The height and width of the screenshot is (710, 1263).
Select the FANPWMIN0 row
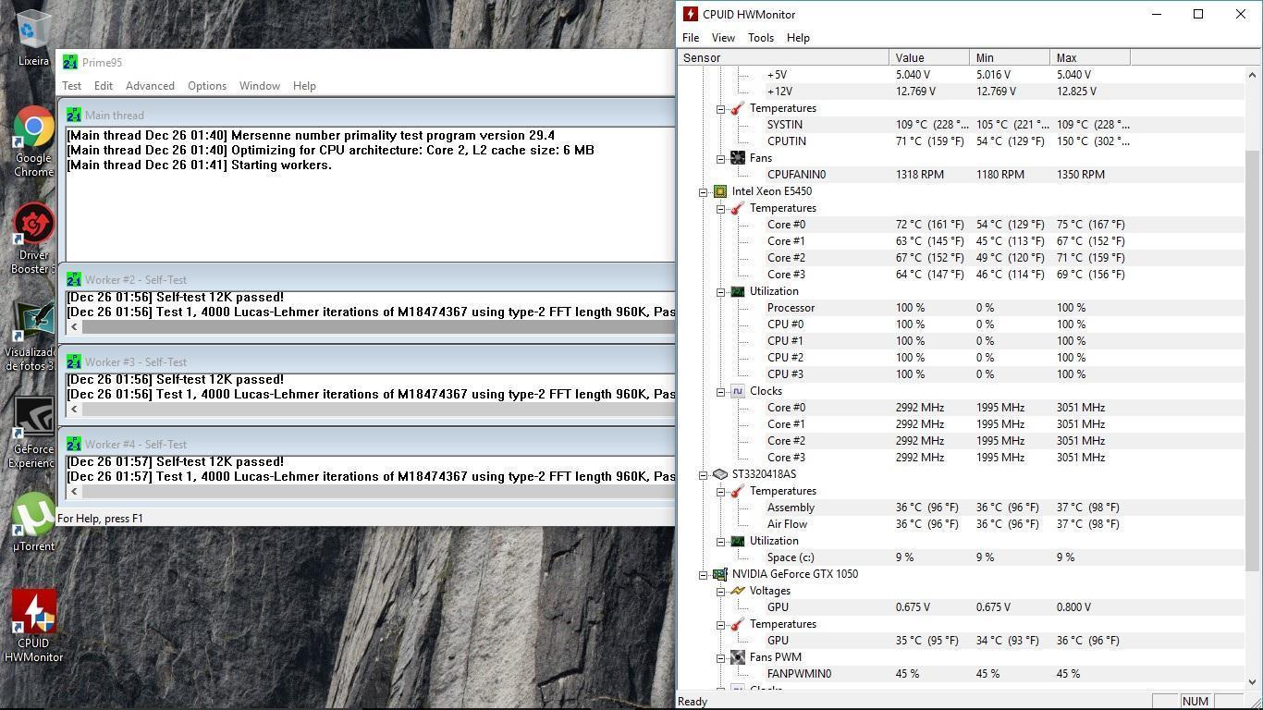pos(962,674)
